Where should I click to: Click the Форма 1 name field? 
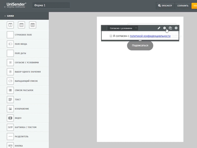(x=51, y=5)
